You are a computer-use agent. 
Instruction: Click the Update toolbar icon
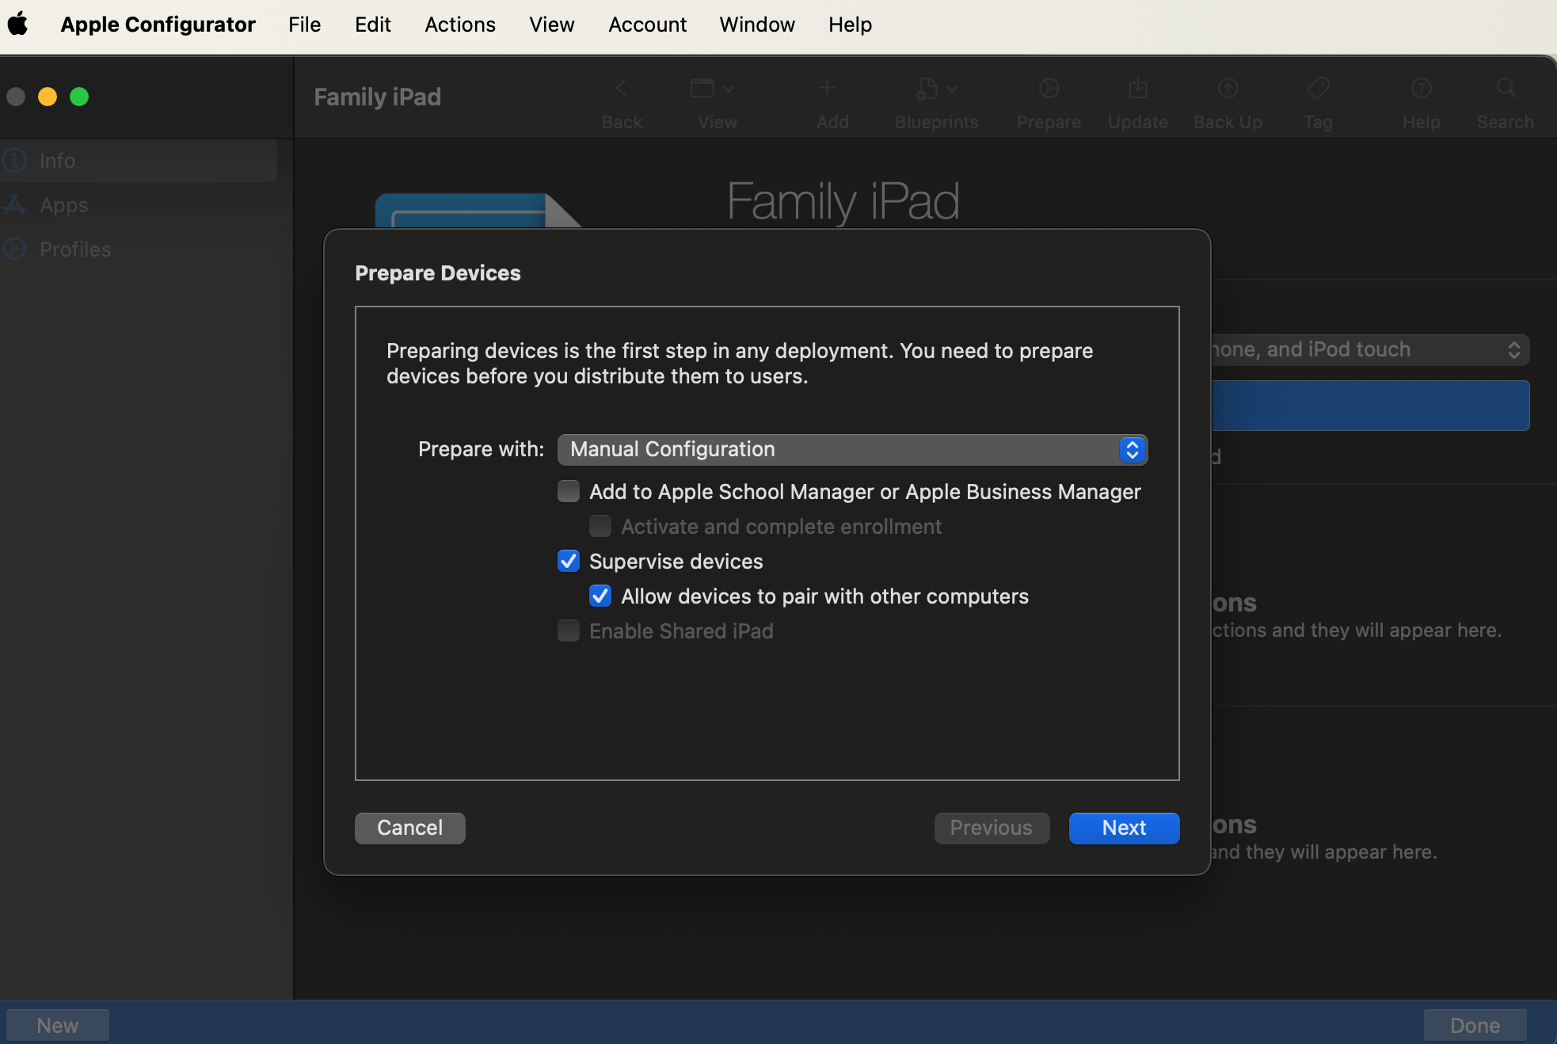(x=1137, y=89)
